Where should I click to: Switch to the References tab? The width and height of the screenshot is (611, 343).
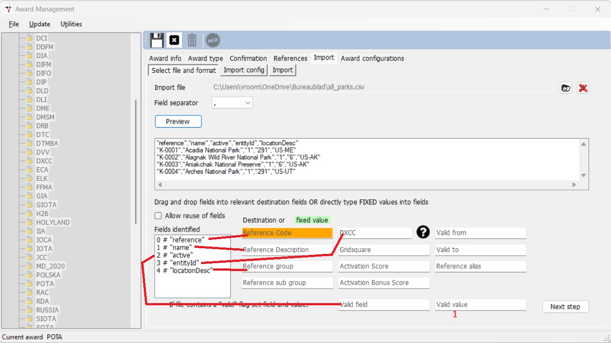(x=290, y=58)
